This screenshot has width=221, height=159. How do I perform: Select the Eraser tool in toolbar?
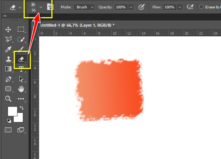[21, 59]
